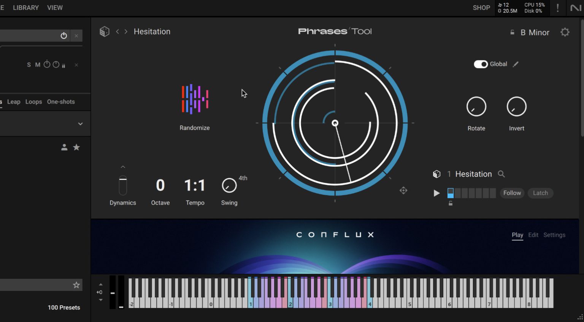Click the lock icon beside B Minor

[512, 32]
